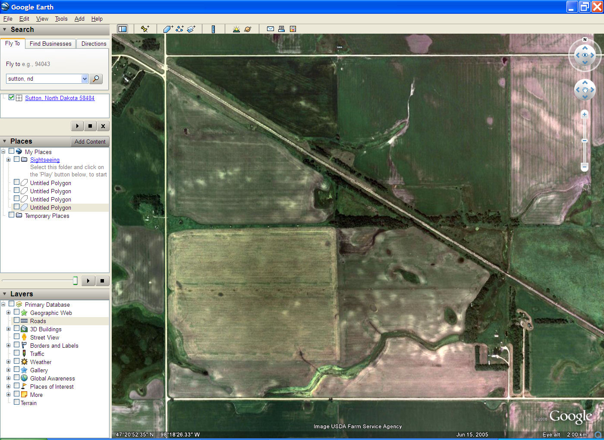Add a placemark with the pushpin tool

145,29
